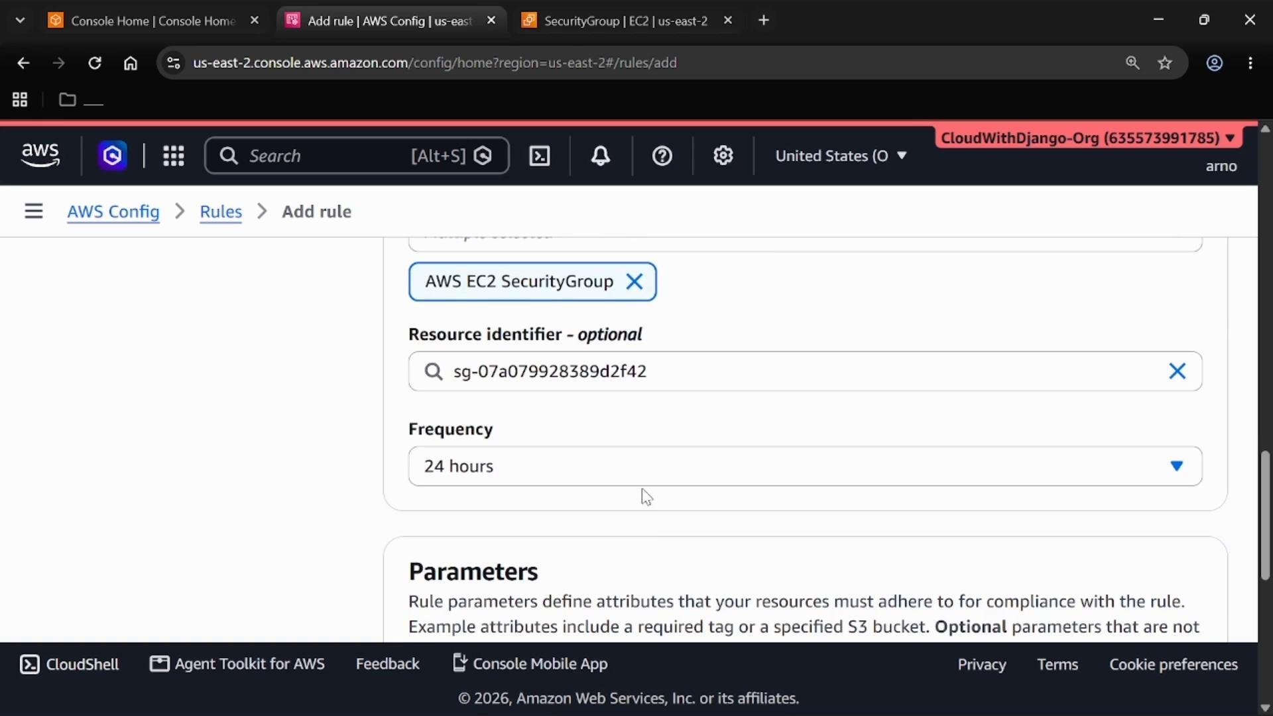
Task: Click the browser back arrow
Action: point(23,63)
